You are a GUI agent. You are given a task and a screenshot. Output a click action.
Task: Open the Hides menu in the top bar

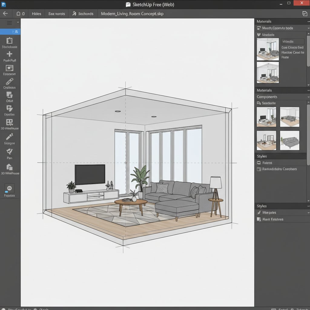36,14
